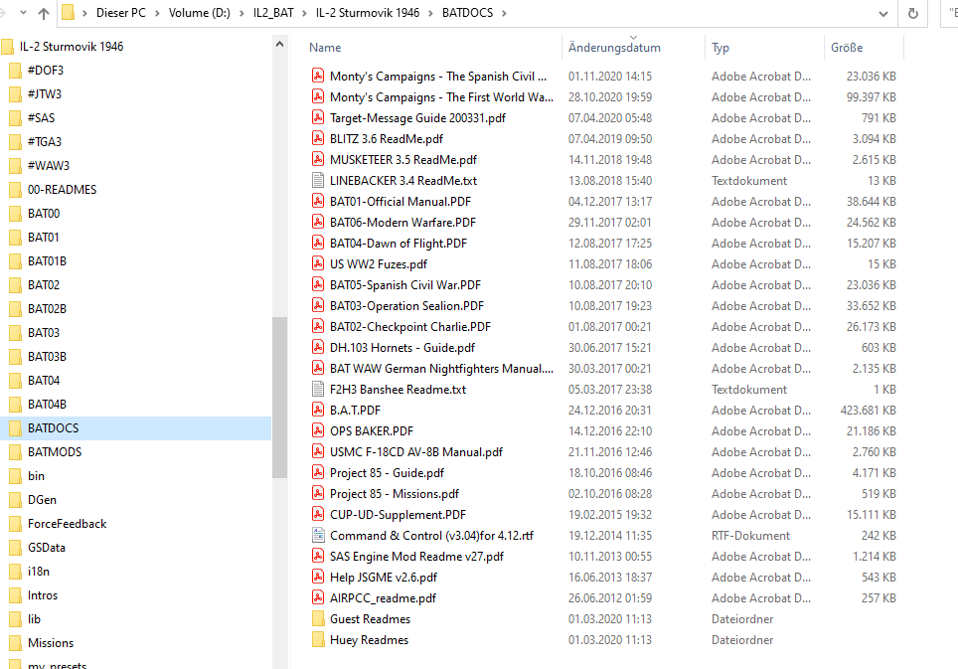Go to IL-2 Sturmovik 1946 in breadcrumb
Viewport: 958px width, 669px height.
point(367,13)
